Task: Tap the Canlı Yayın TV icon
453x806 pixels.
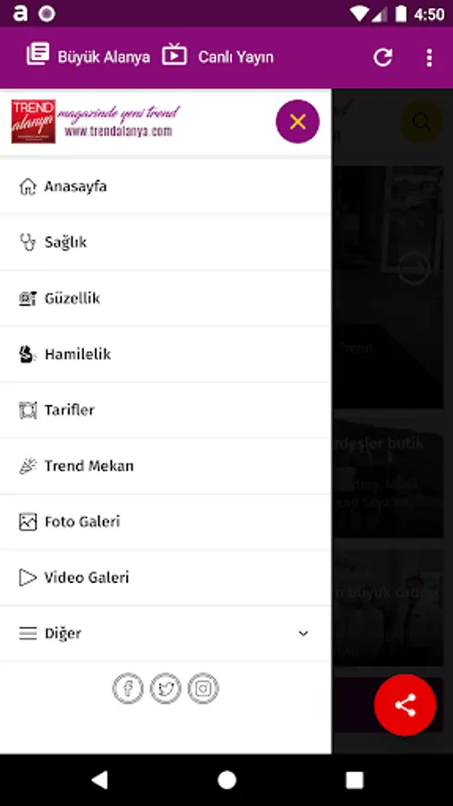Action: pos(175,55)
